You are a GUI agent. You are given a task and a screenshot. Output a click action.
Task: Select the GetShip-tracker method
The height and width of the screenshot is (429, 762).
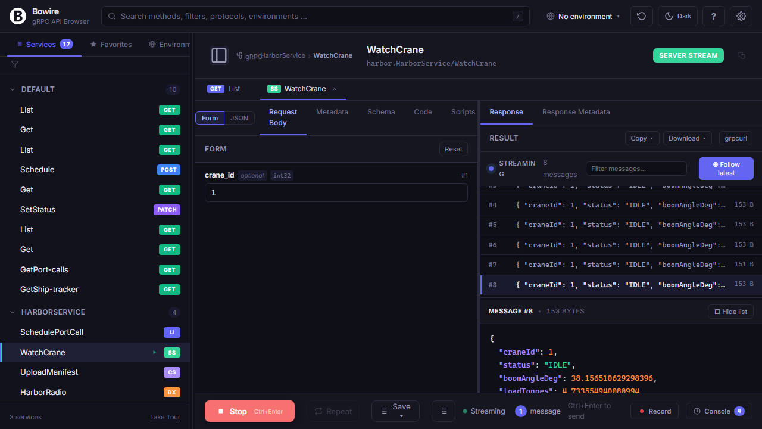95,289
